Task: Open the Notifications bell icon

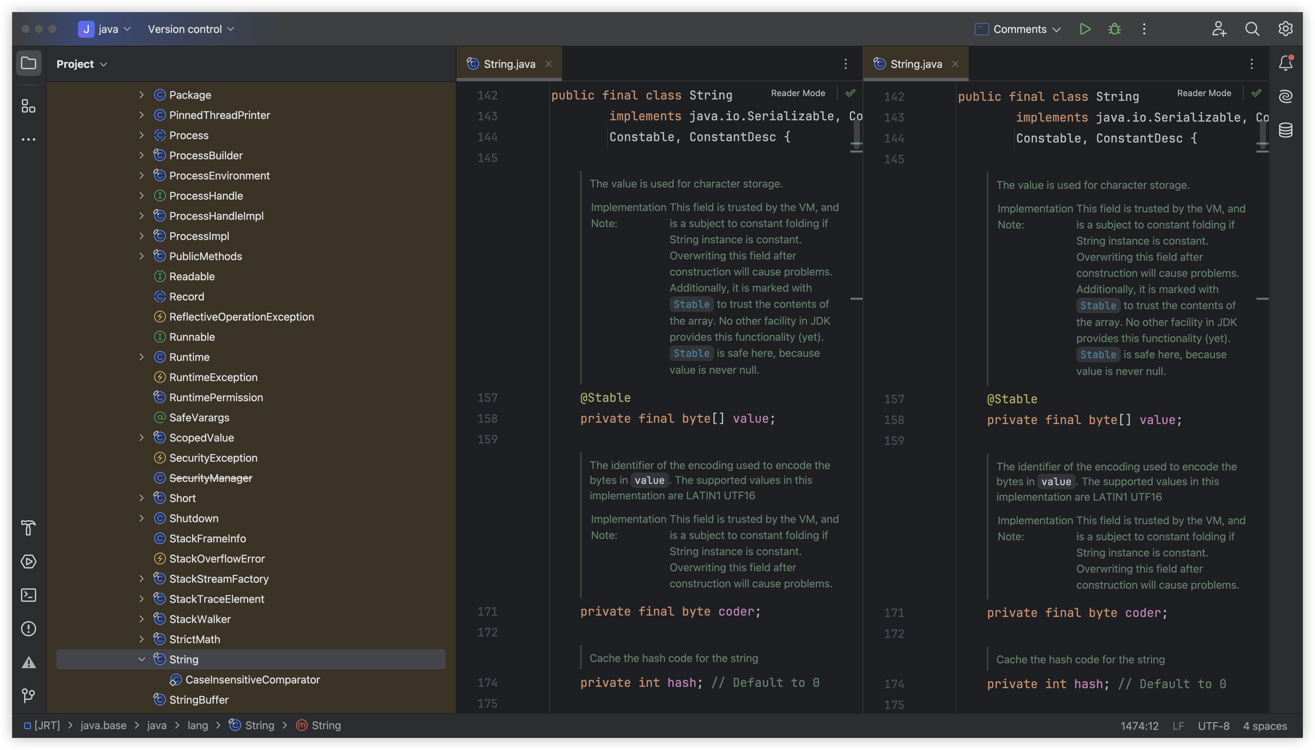Action: 1286,63
